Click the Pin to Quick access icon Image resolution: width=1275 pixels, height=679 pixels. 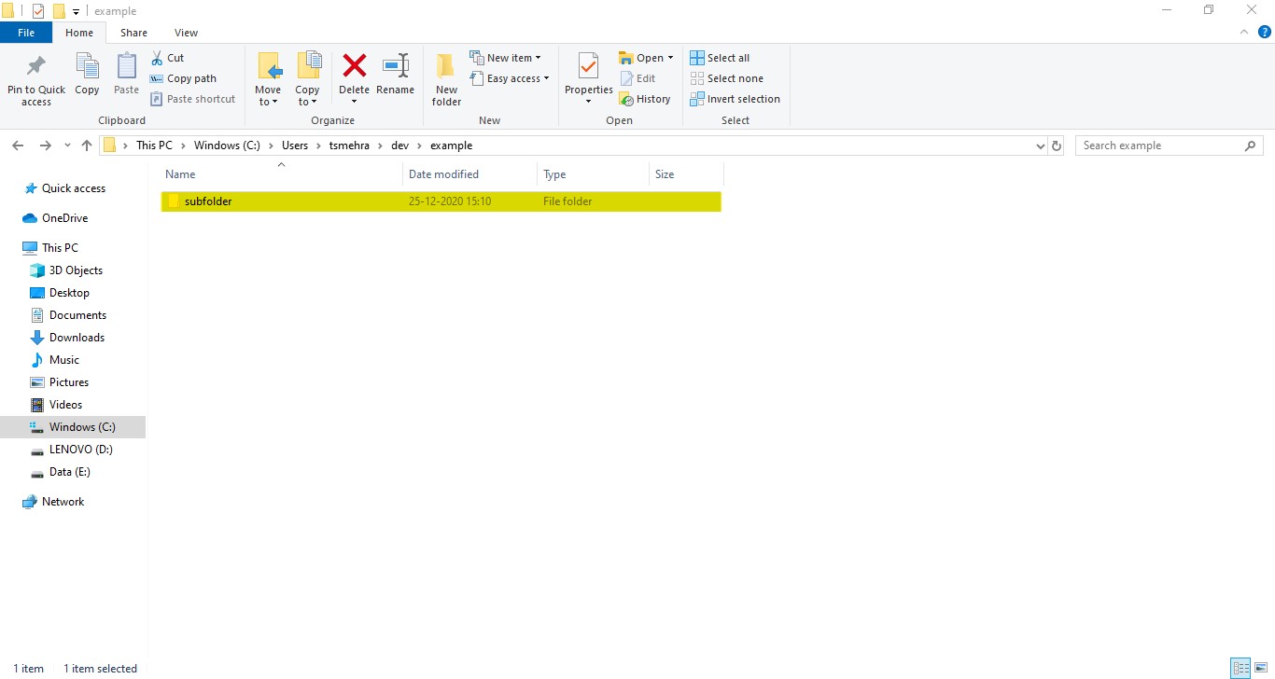(36, 67)
